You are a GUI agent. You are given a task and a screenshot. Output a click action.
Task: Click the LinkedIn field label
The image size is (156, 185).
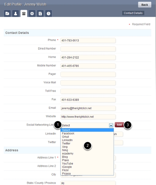50,134
